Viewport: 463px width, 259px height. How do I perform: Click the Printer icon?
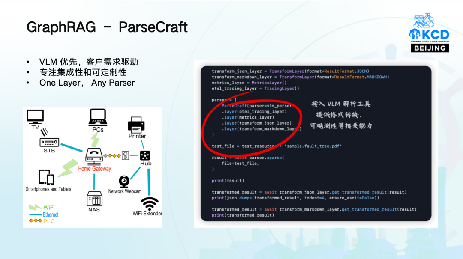tap(136, 125)
